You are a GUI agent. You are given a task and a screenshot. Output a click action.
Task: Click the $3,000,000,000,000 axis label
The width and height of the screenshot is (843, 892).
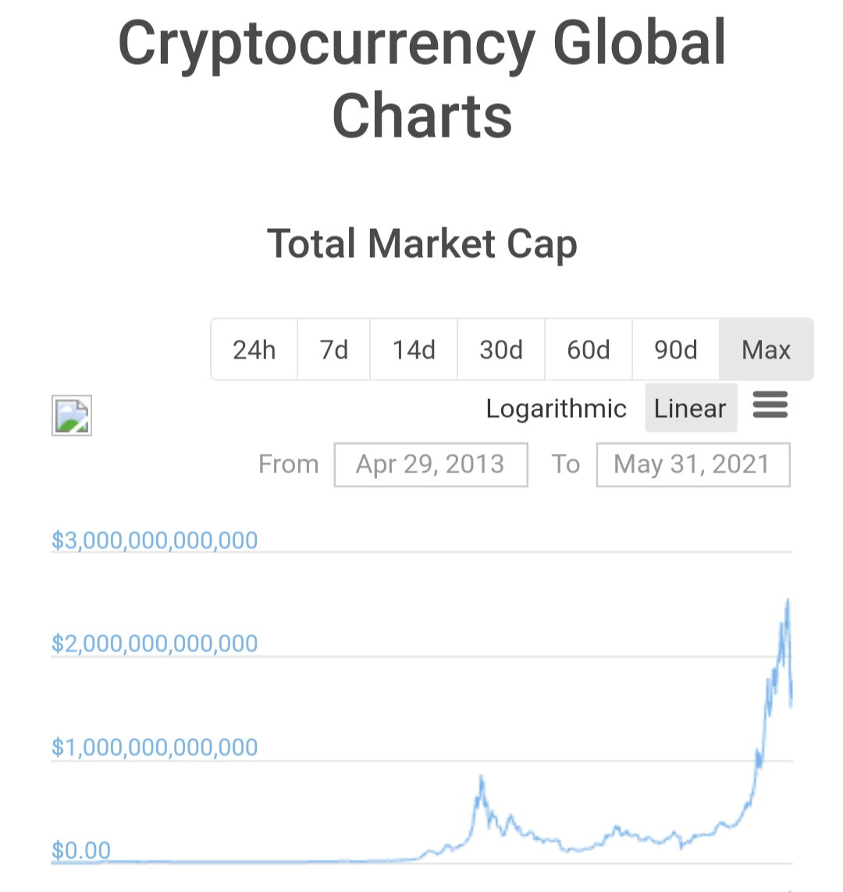point(155,540)
